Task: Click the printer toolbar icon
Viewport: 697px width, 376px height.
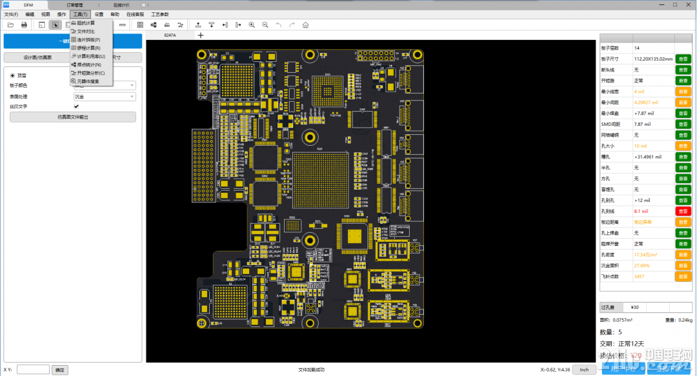Action: click(24, 25)
